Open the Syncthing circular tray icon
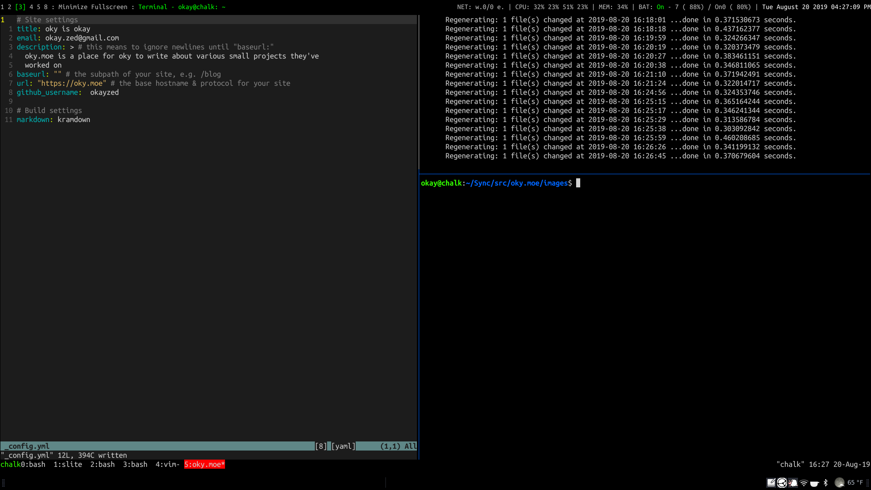The image size is (871, 490). [x=782, y=483]
